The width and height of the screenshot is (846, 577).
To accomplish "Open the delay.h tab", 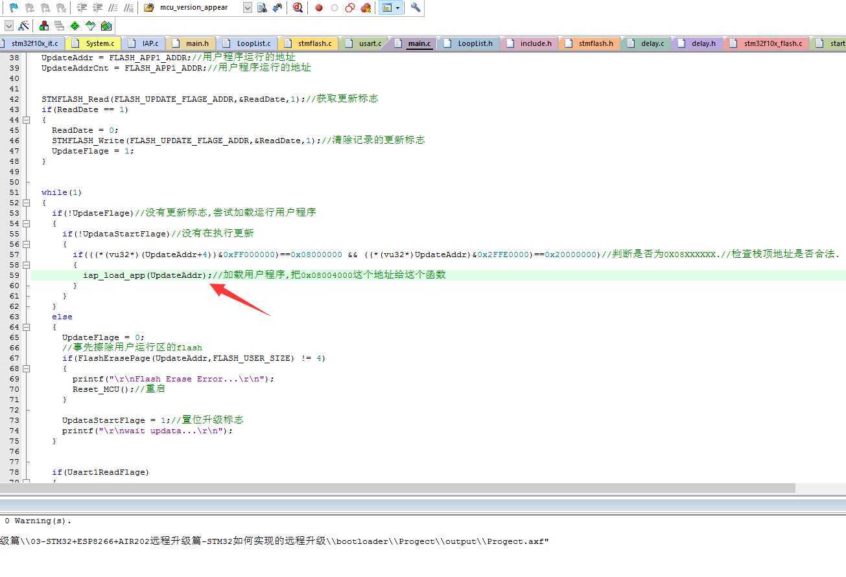I will [698, 43].
